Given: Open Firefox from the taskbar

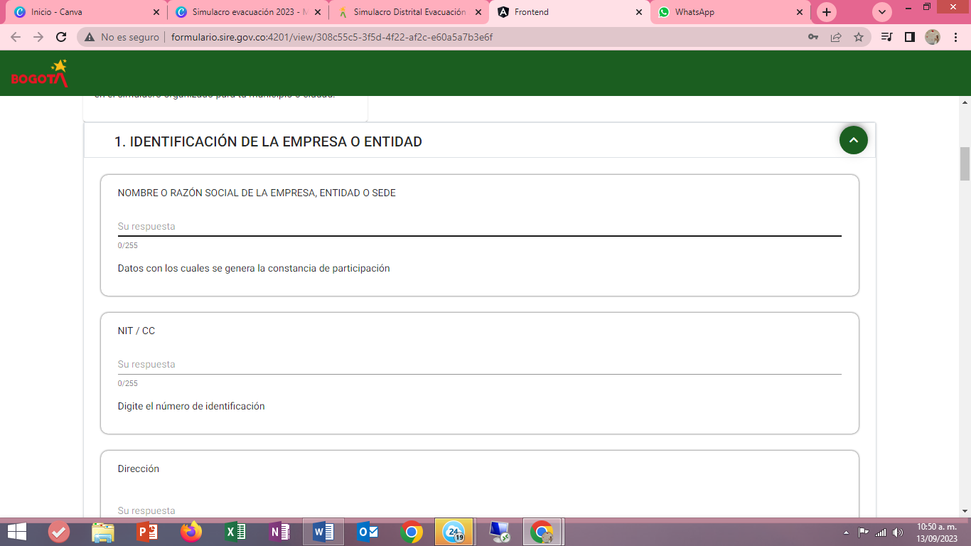Looking at the screenshot, I should tap(191, 532).
